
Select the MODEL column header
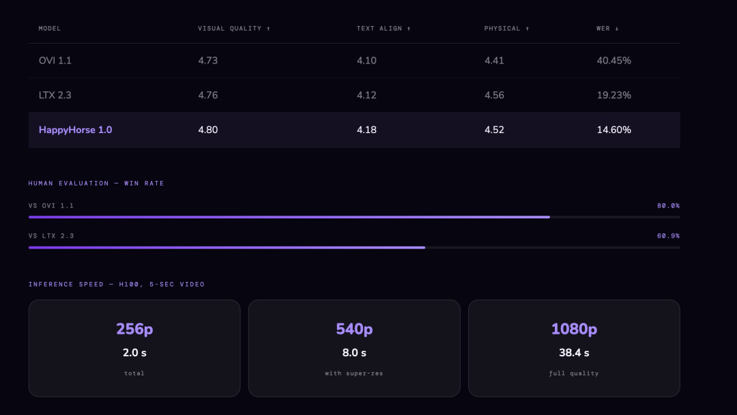click(50, 29)
